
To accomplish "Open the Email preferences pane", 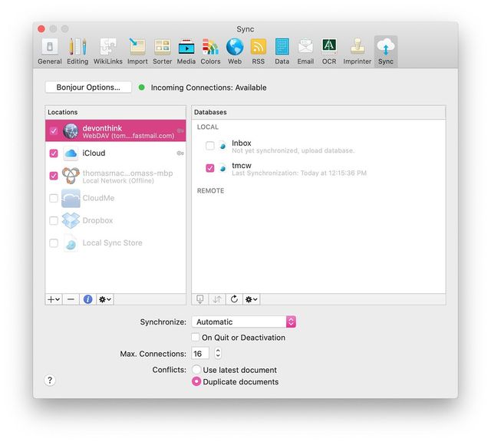I will (305, 51).
